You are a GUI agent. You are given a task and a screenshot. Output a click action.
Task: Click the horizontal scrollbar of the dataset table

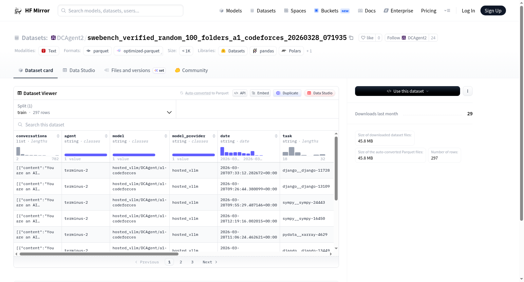pos(99,254)
